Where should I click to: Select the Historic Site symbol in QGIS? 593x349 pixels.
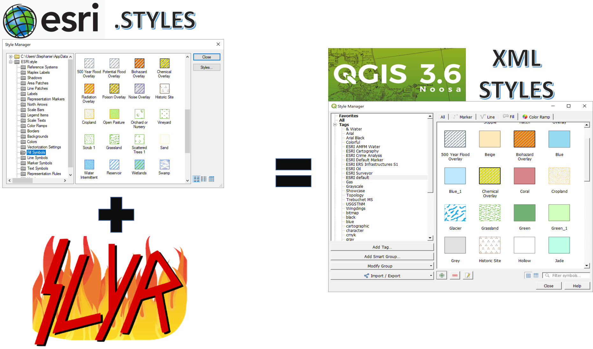[490, 250]
